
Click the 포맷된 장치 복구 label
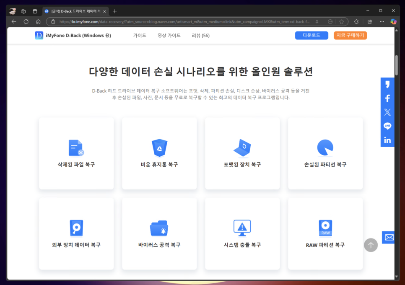(242, 164)
